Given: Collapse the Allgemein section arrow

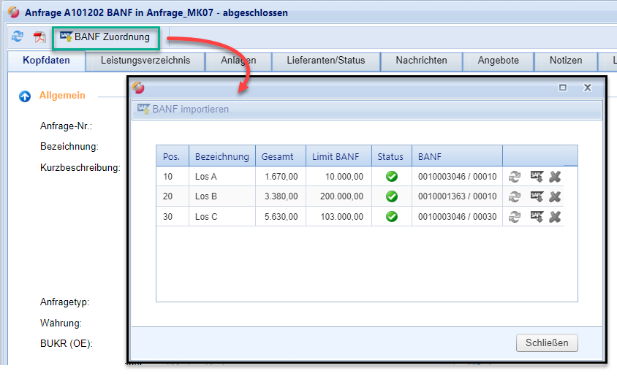Looking at the screenshot, I should (x=25, y=96).
